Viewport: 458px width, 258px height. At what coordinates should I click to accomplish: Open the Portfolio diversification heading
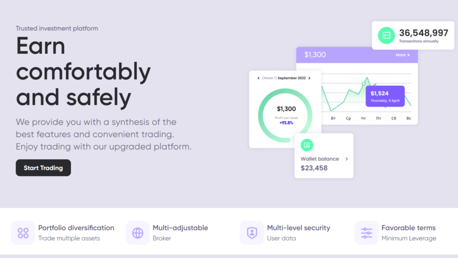[x=76, y=228]
